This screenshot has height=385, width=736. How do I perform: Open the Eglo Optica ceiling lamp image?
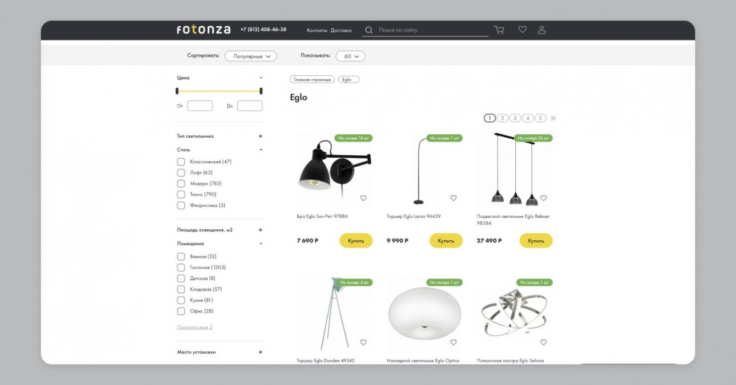pyautogui.click(x=424, y=314)
